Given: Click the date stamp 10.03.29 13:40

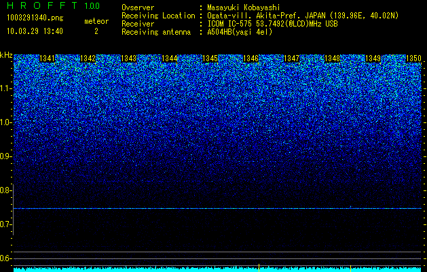Looking at the screenshot, I should tap(35, 31).
